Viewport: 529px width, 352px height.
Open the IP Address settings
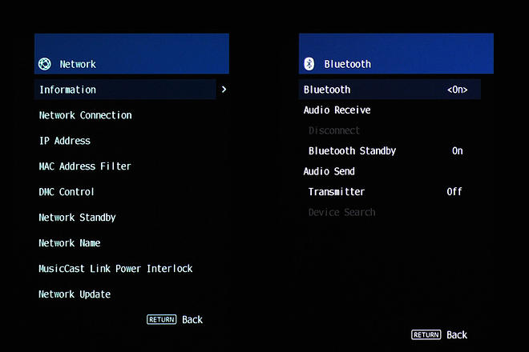[65, 141]
